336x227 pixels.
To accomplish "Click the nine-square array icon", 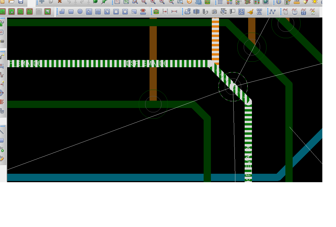I will pos(259,12).
